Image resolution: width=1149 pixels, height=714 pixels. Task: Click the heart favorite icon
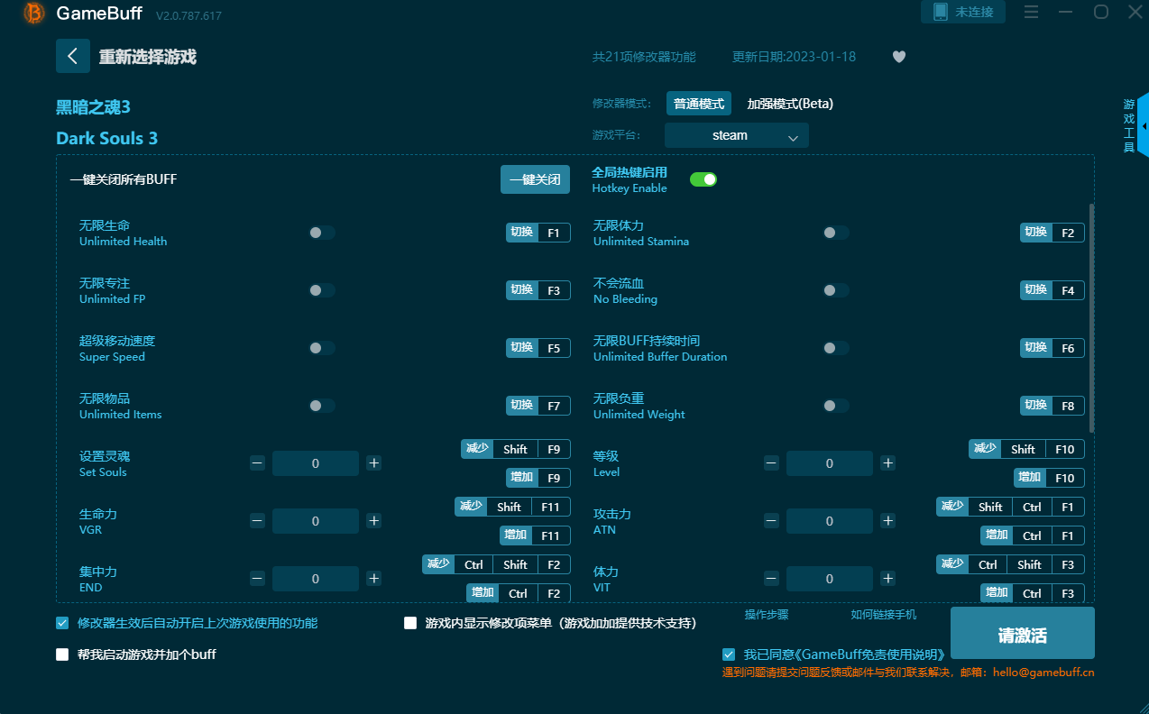pos(899,57)
